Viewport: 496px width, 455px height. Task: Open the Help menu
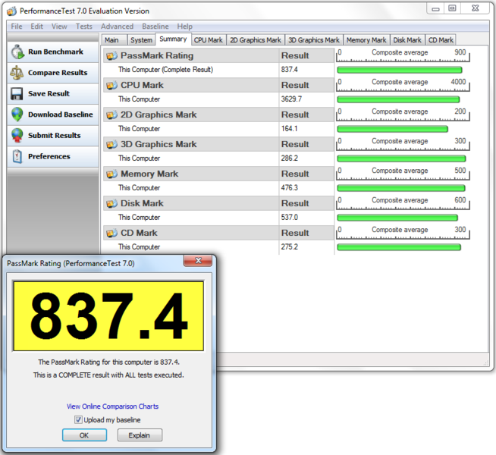coord(185,27)
